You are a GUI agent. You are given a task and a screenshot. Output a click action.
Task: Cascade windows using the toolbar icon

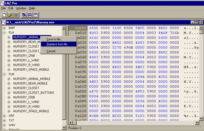point(24,15)
